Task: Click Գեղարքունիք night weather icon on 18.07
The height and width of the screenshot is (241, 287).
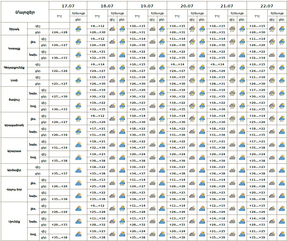Action: coord(113,68)
